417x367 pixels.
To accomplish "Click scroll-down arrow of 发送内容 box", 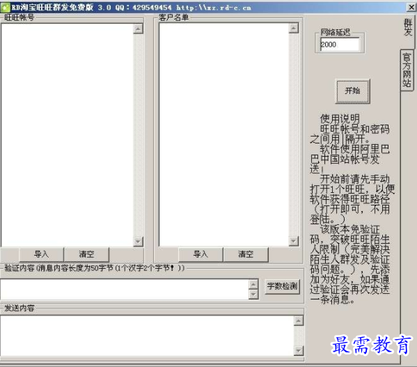I will tap(299, 351).
